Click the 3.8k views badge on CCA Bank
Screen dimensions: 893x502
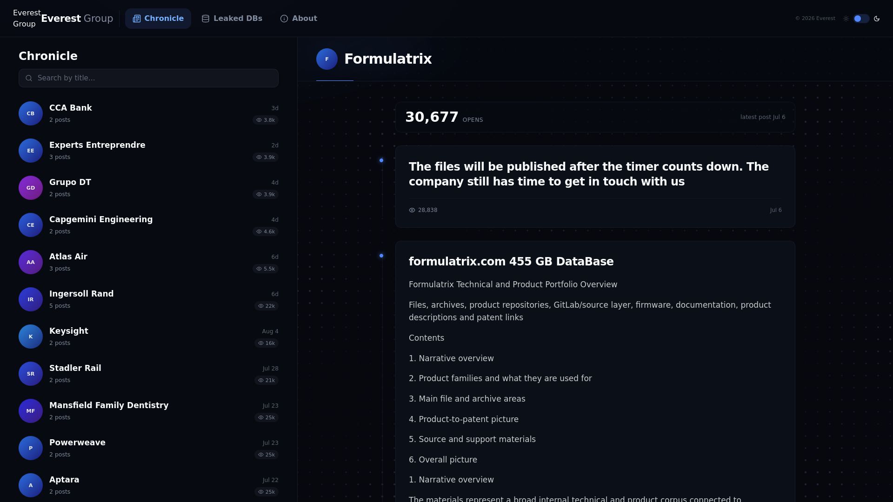tap(266, 120)
